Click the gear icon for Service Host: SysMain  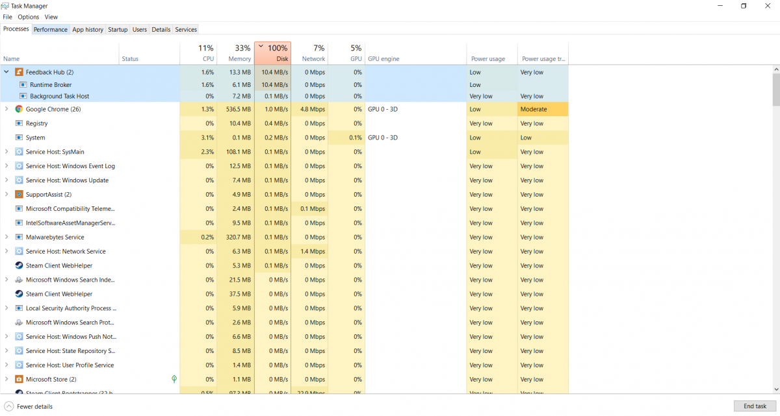coord(19,152)
